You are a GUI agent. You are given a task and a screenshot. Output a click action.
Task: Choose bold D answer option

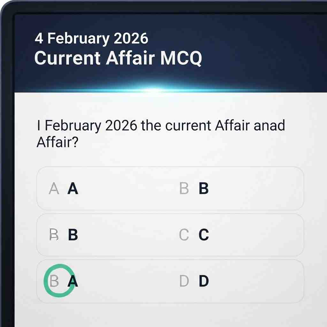click(x=204, y=281)
